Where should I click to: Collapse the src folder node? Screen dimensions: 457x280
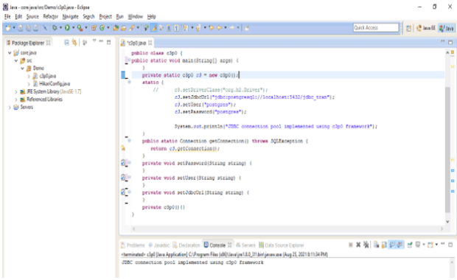pyautogui.click(x=16, y=60)
